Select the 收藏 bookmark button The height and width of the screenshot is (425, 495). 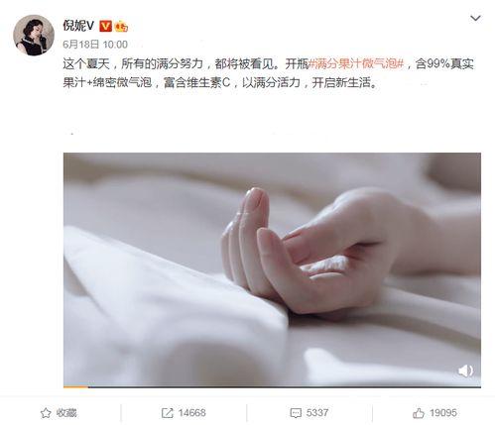(59, 413)
